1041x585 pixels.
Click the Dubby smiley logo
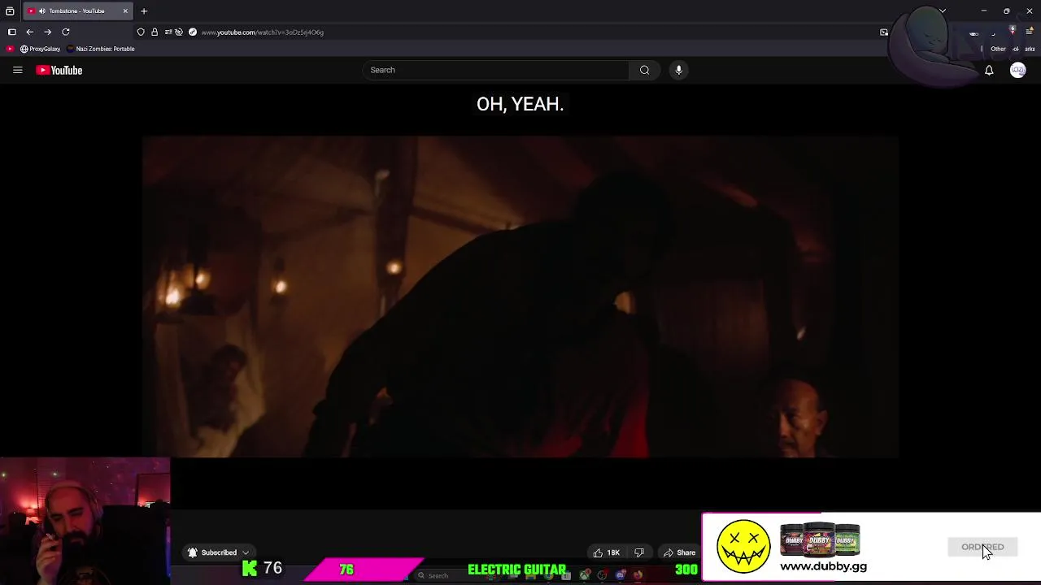pyautogui.click(x=743, y=547)
